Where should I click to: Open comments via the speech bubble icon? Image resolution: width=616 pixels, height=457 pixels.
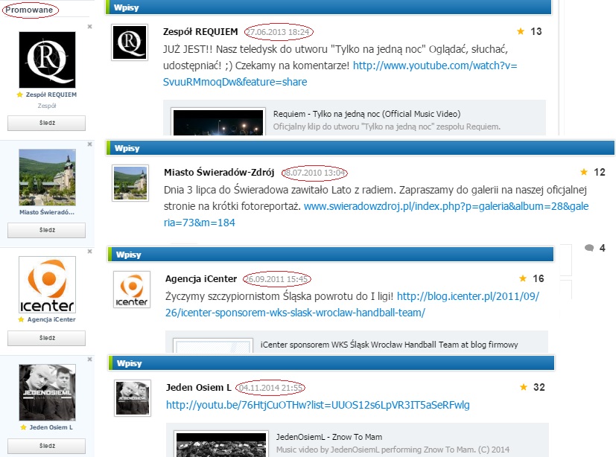tap(589, 248)
